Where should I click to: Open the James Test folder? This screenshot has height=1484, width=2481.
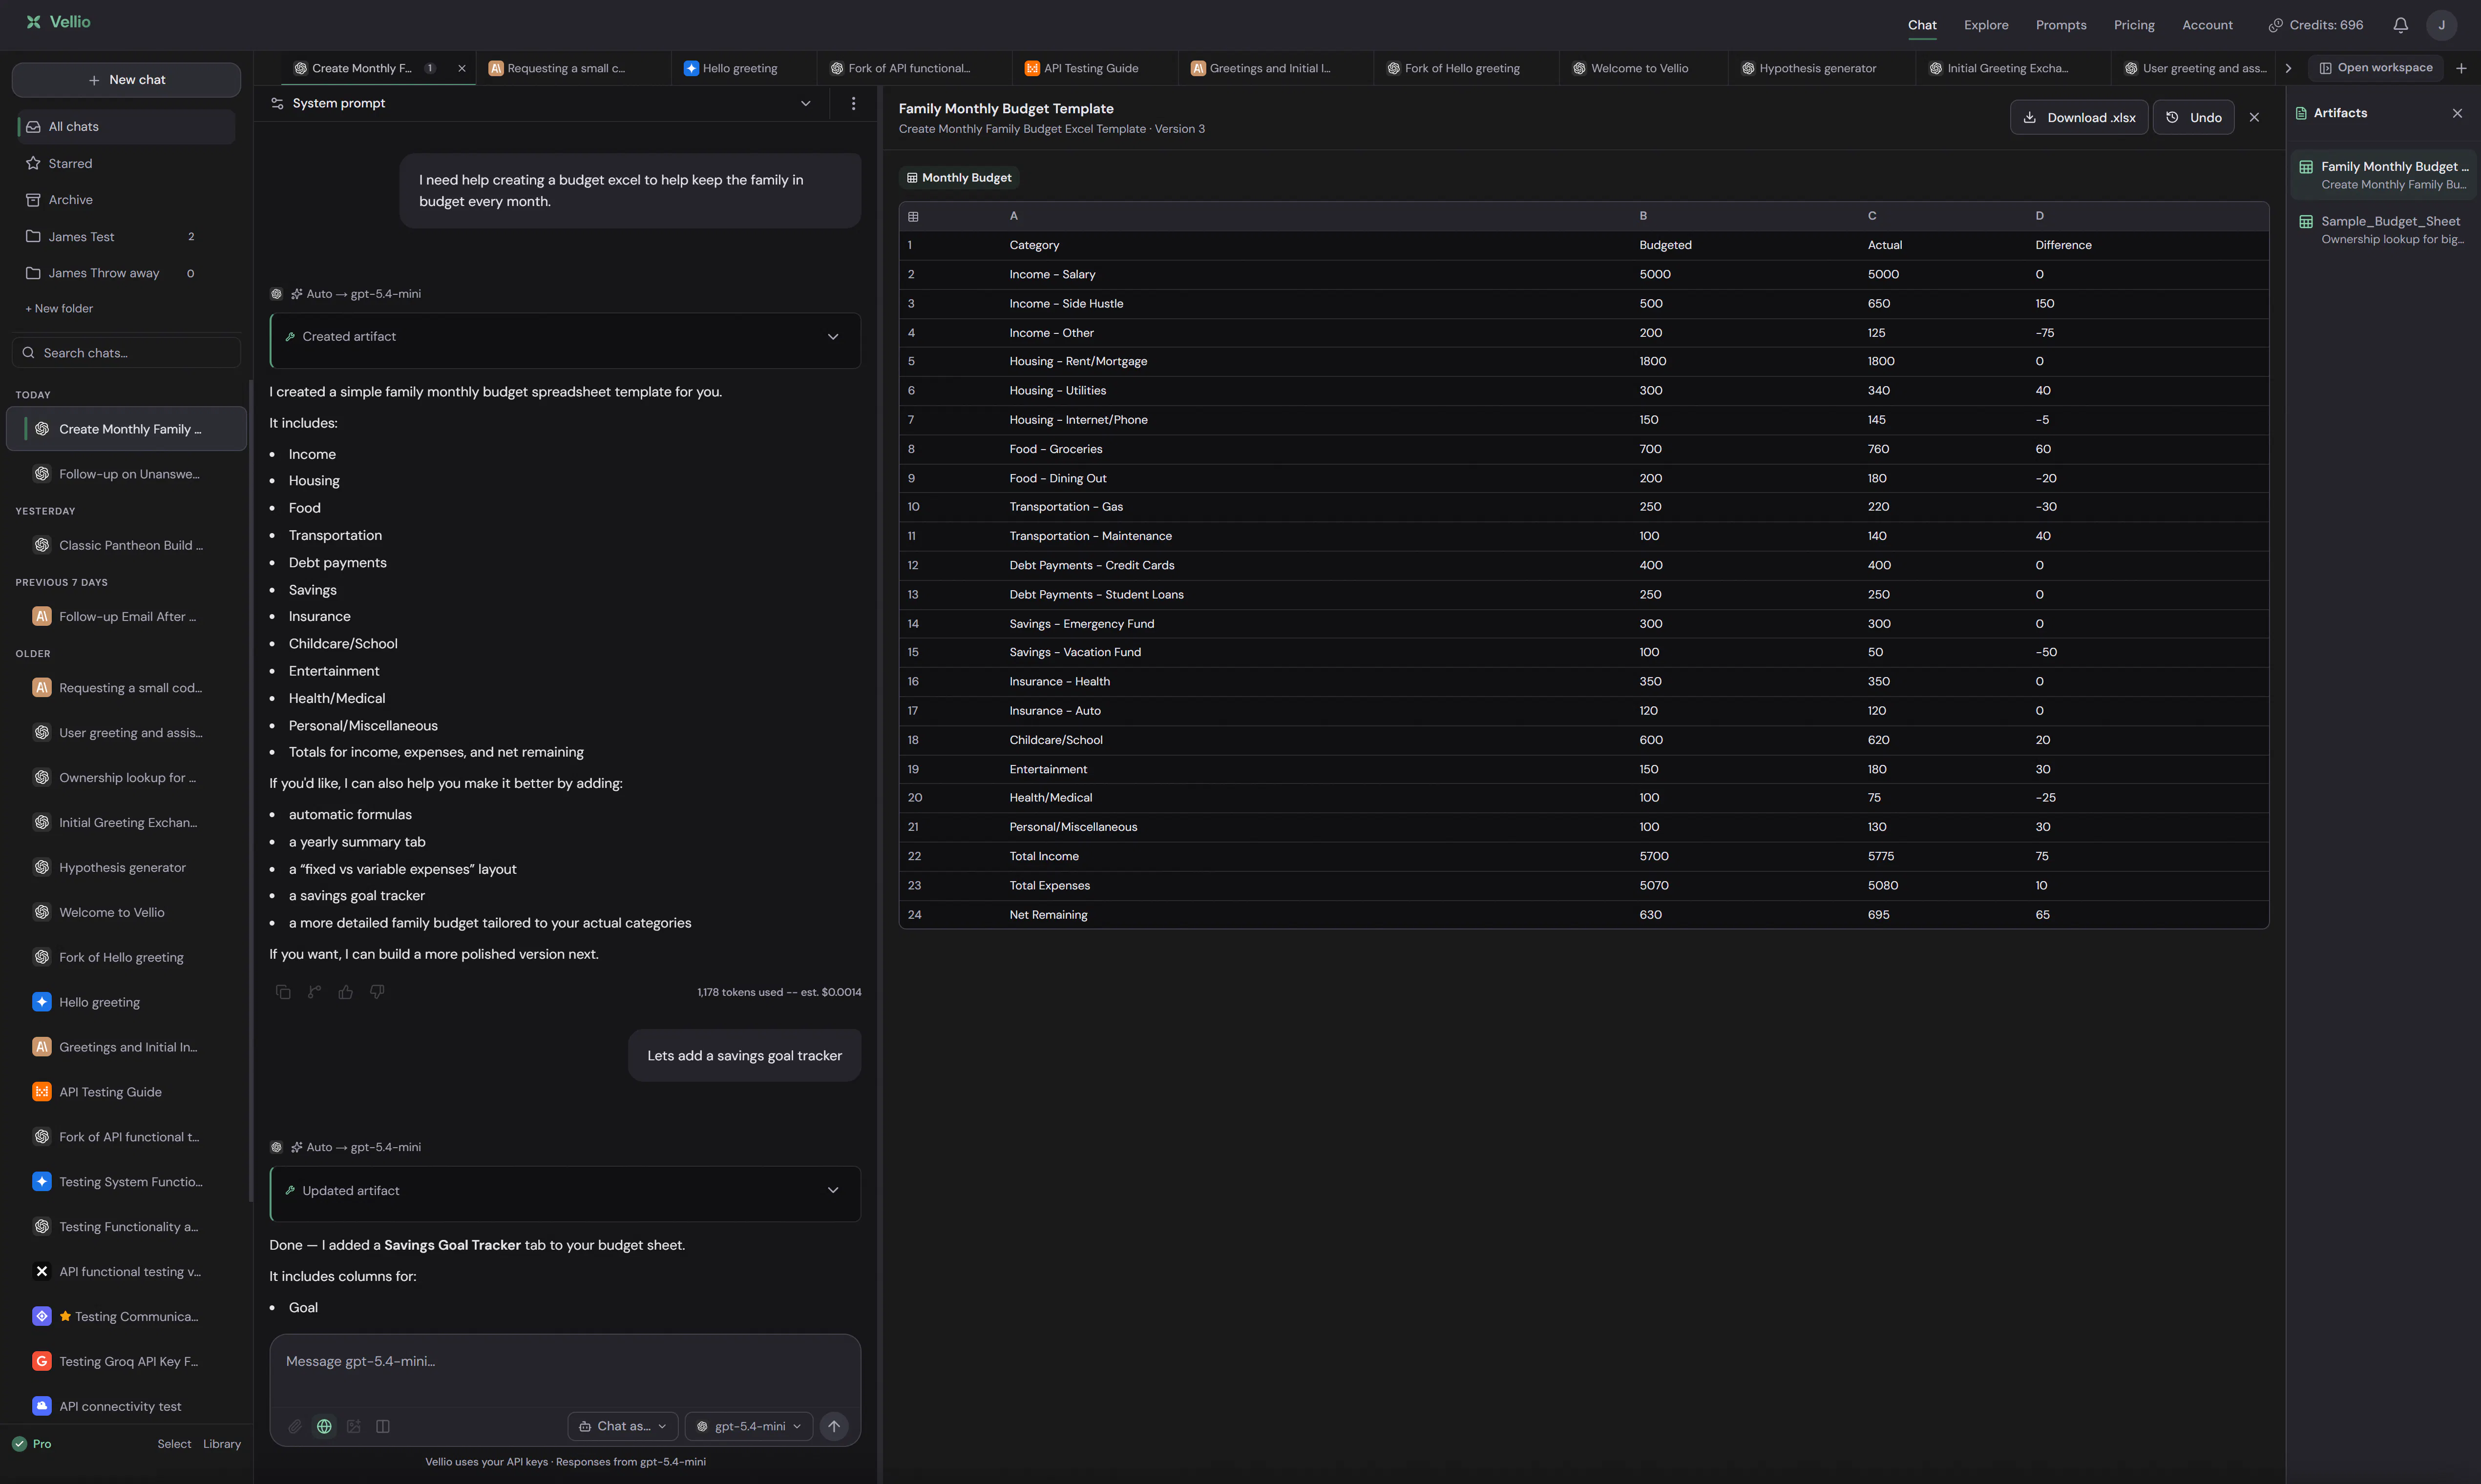[126, 236]
